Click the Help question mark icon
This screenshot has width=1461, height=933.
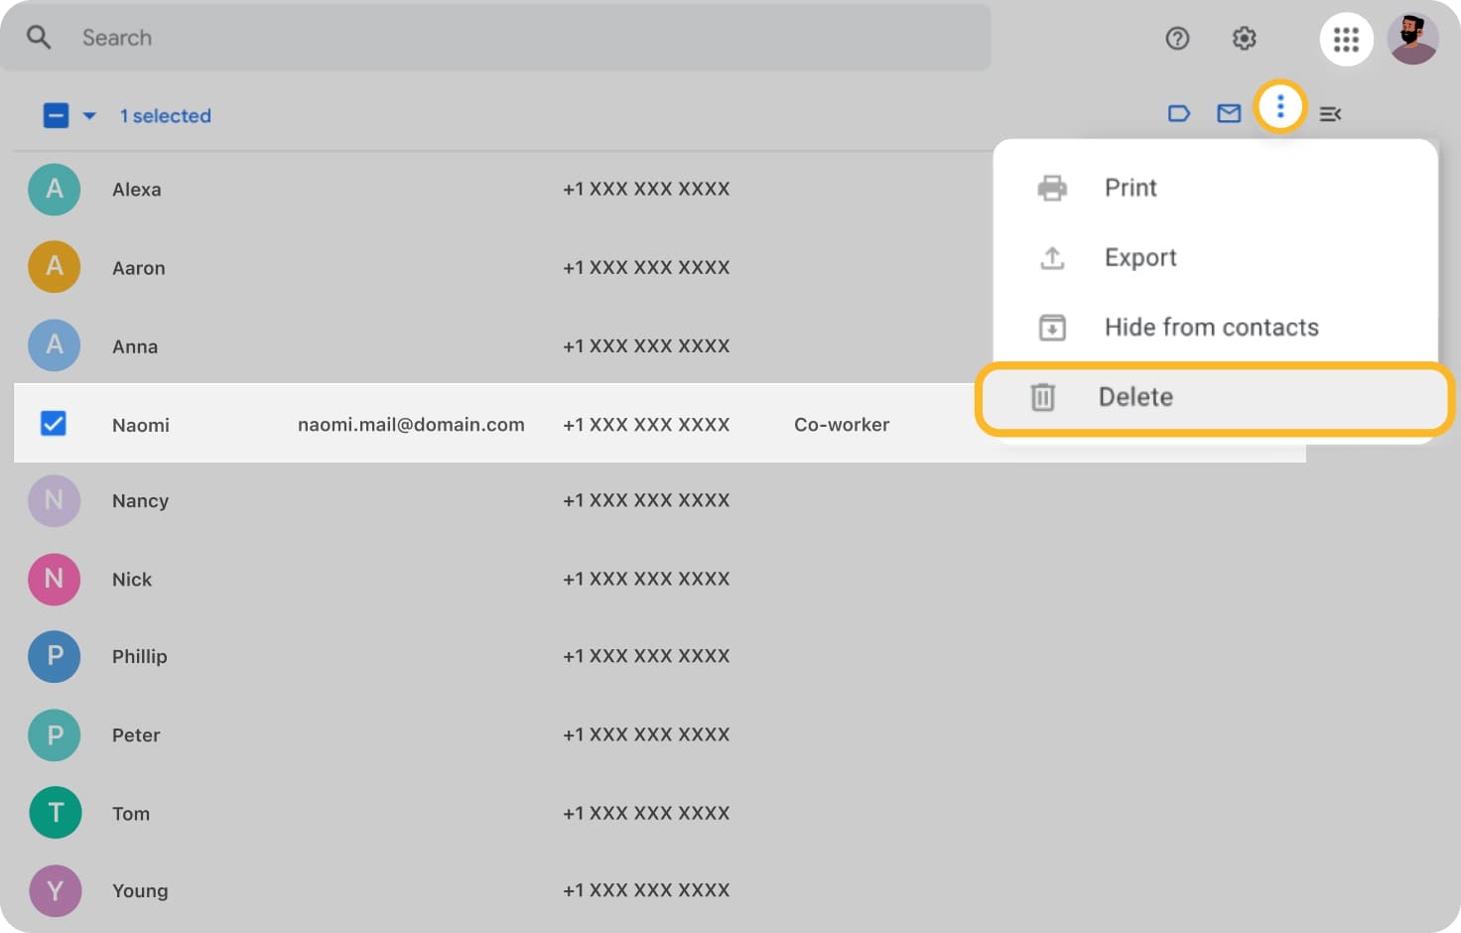point(1177,39)
